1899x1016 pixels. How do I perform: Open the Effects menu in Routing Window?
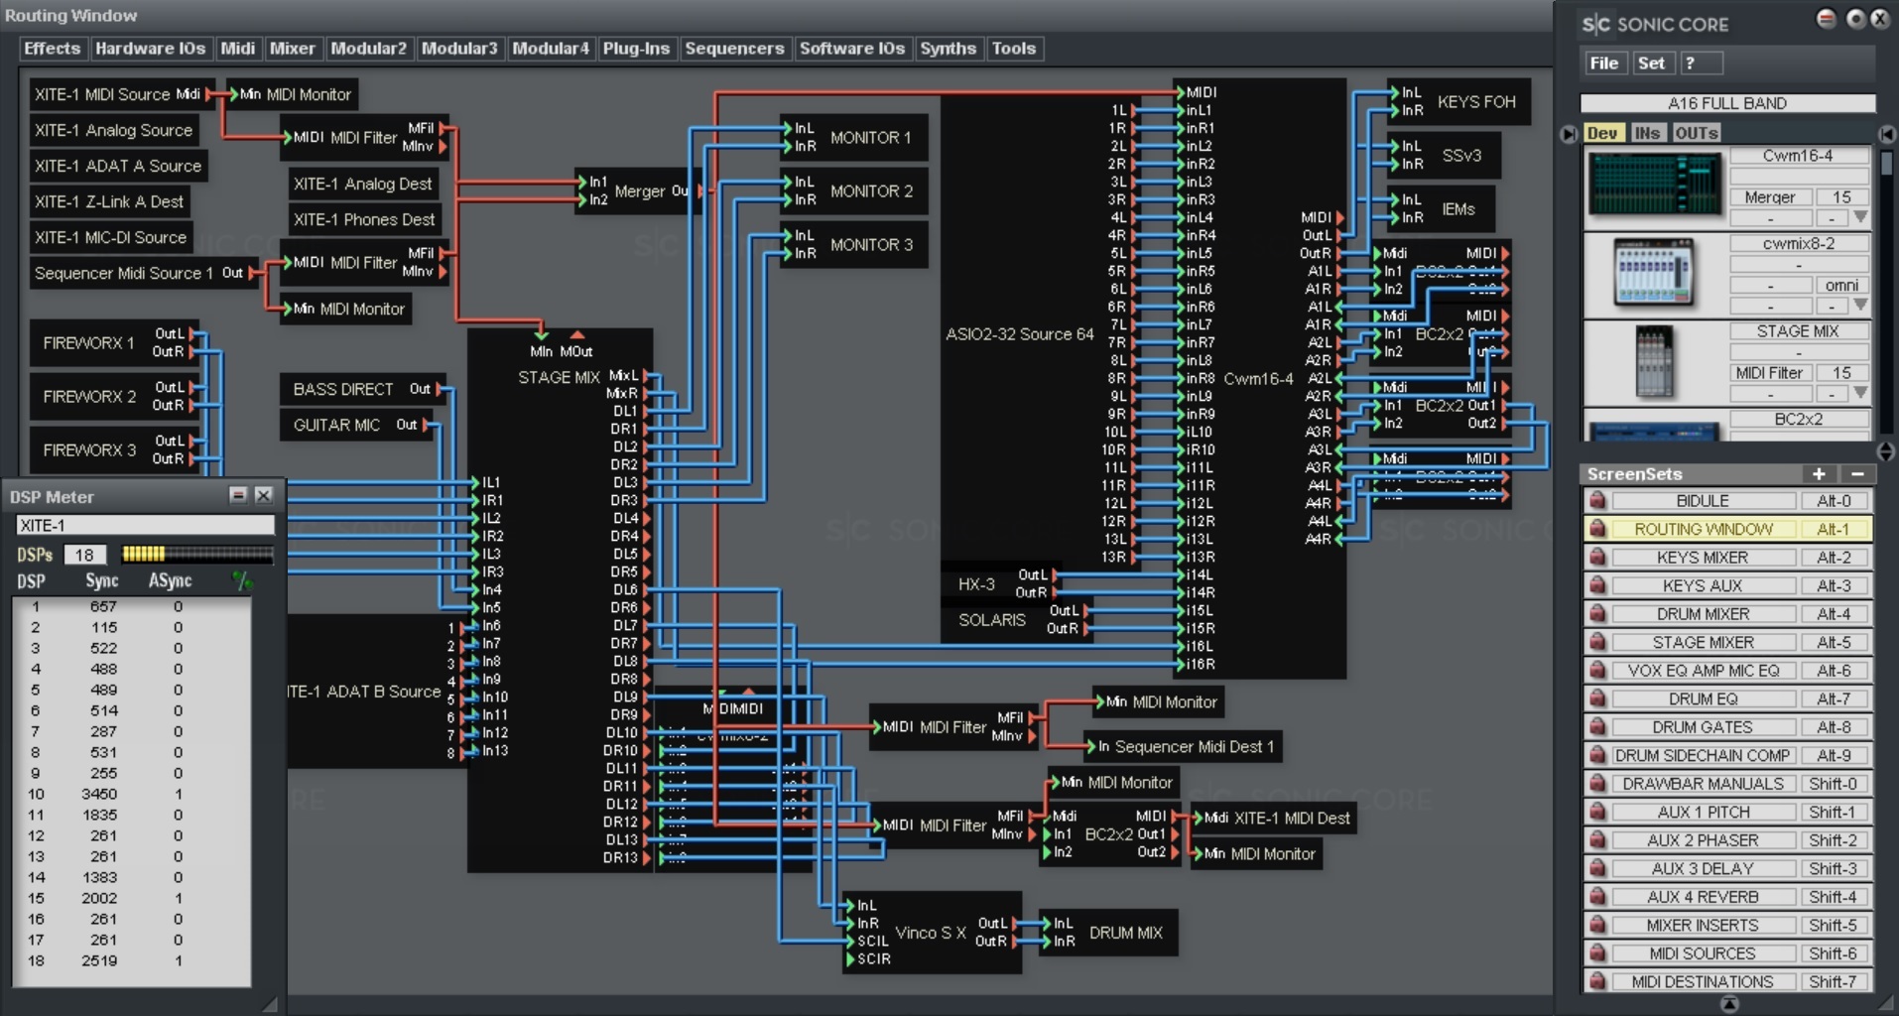point(53,49)
